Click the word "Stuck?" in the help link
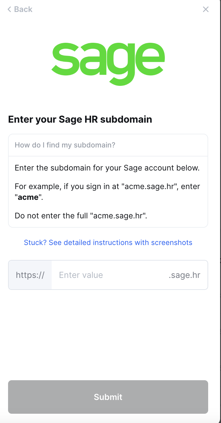This screenshot has height=423, width=221. click(35, 242)
